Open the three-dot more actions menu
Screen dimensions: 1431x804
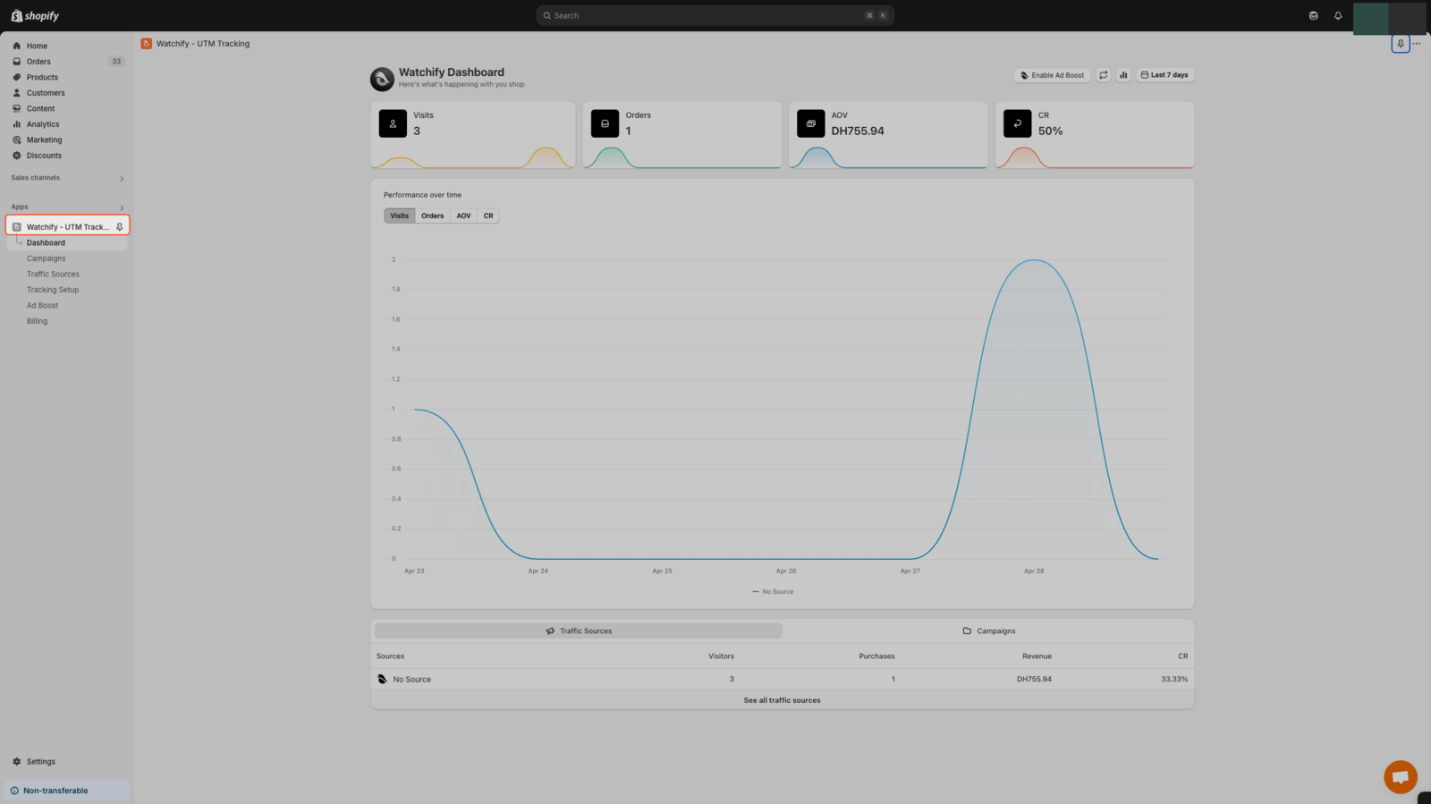tap(1417, 44)
